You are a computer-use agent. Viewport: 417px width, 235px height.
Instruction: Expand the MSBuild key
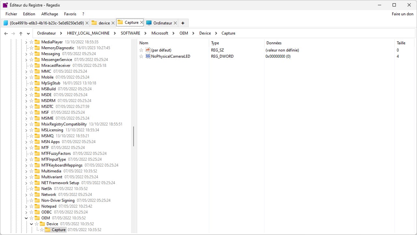pyautogui.click(x=26, y=89)
